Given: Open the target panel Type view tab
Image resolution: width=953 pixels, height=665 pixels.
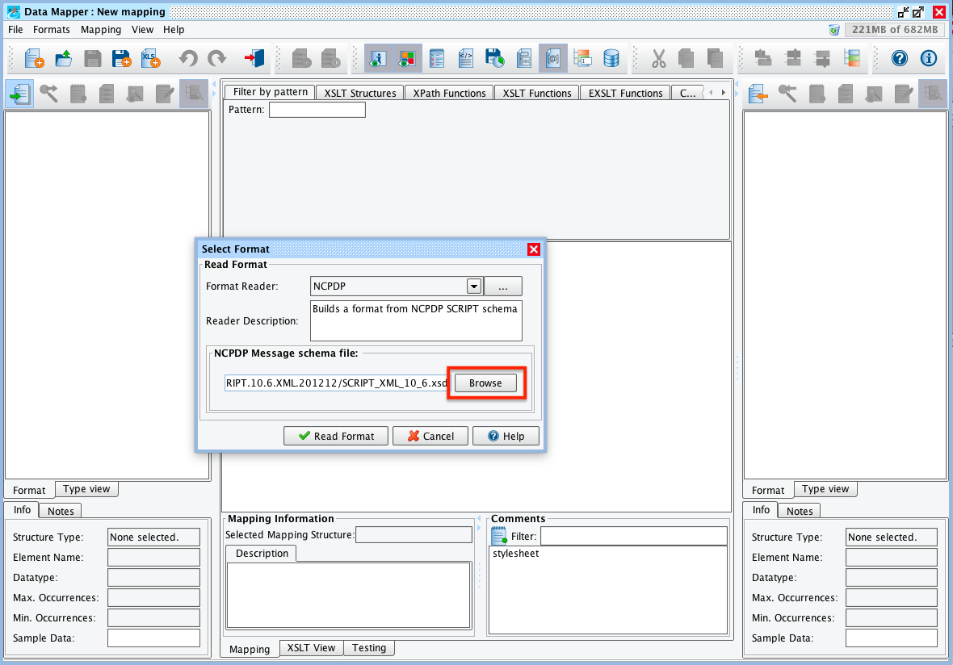Looking at the screenshot, I should (x=825, y=489).
